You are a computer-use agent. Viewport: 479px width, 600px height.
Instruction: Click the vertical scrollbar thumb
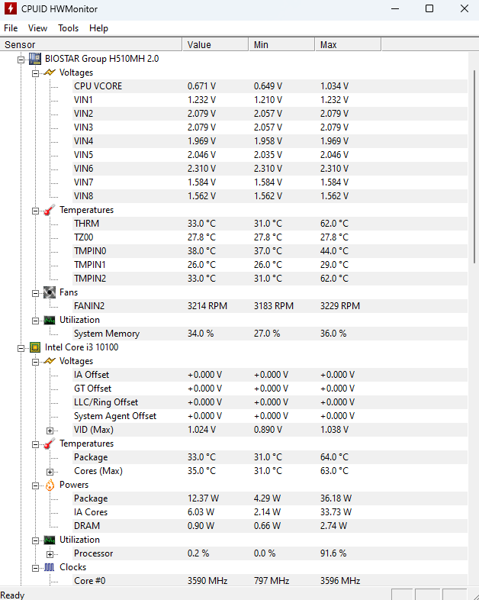tap(474, 166)
